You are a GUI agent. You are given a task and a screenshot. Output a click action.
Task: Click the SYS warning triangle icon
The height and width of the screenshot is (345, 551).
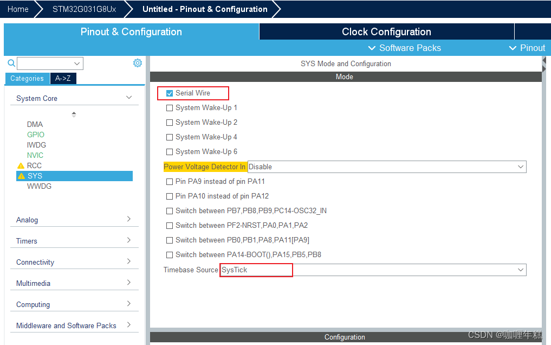tap(22, 176)
